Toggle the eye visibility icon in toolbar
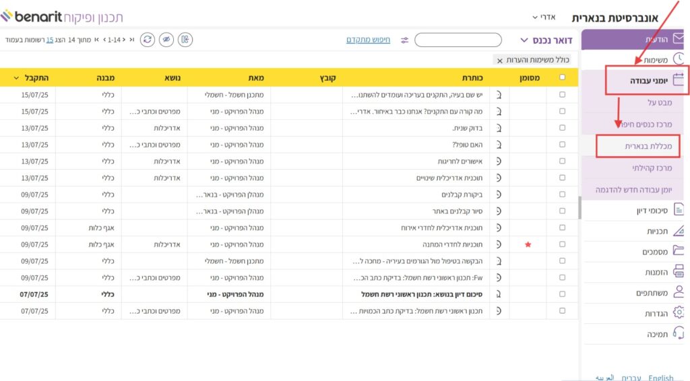Viewport: 690px width, 381px height. click(x=166, y=40)
